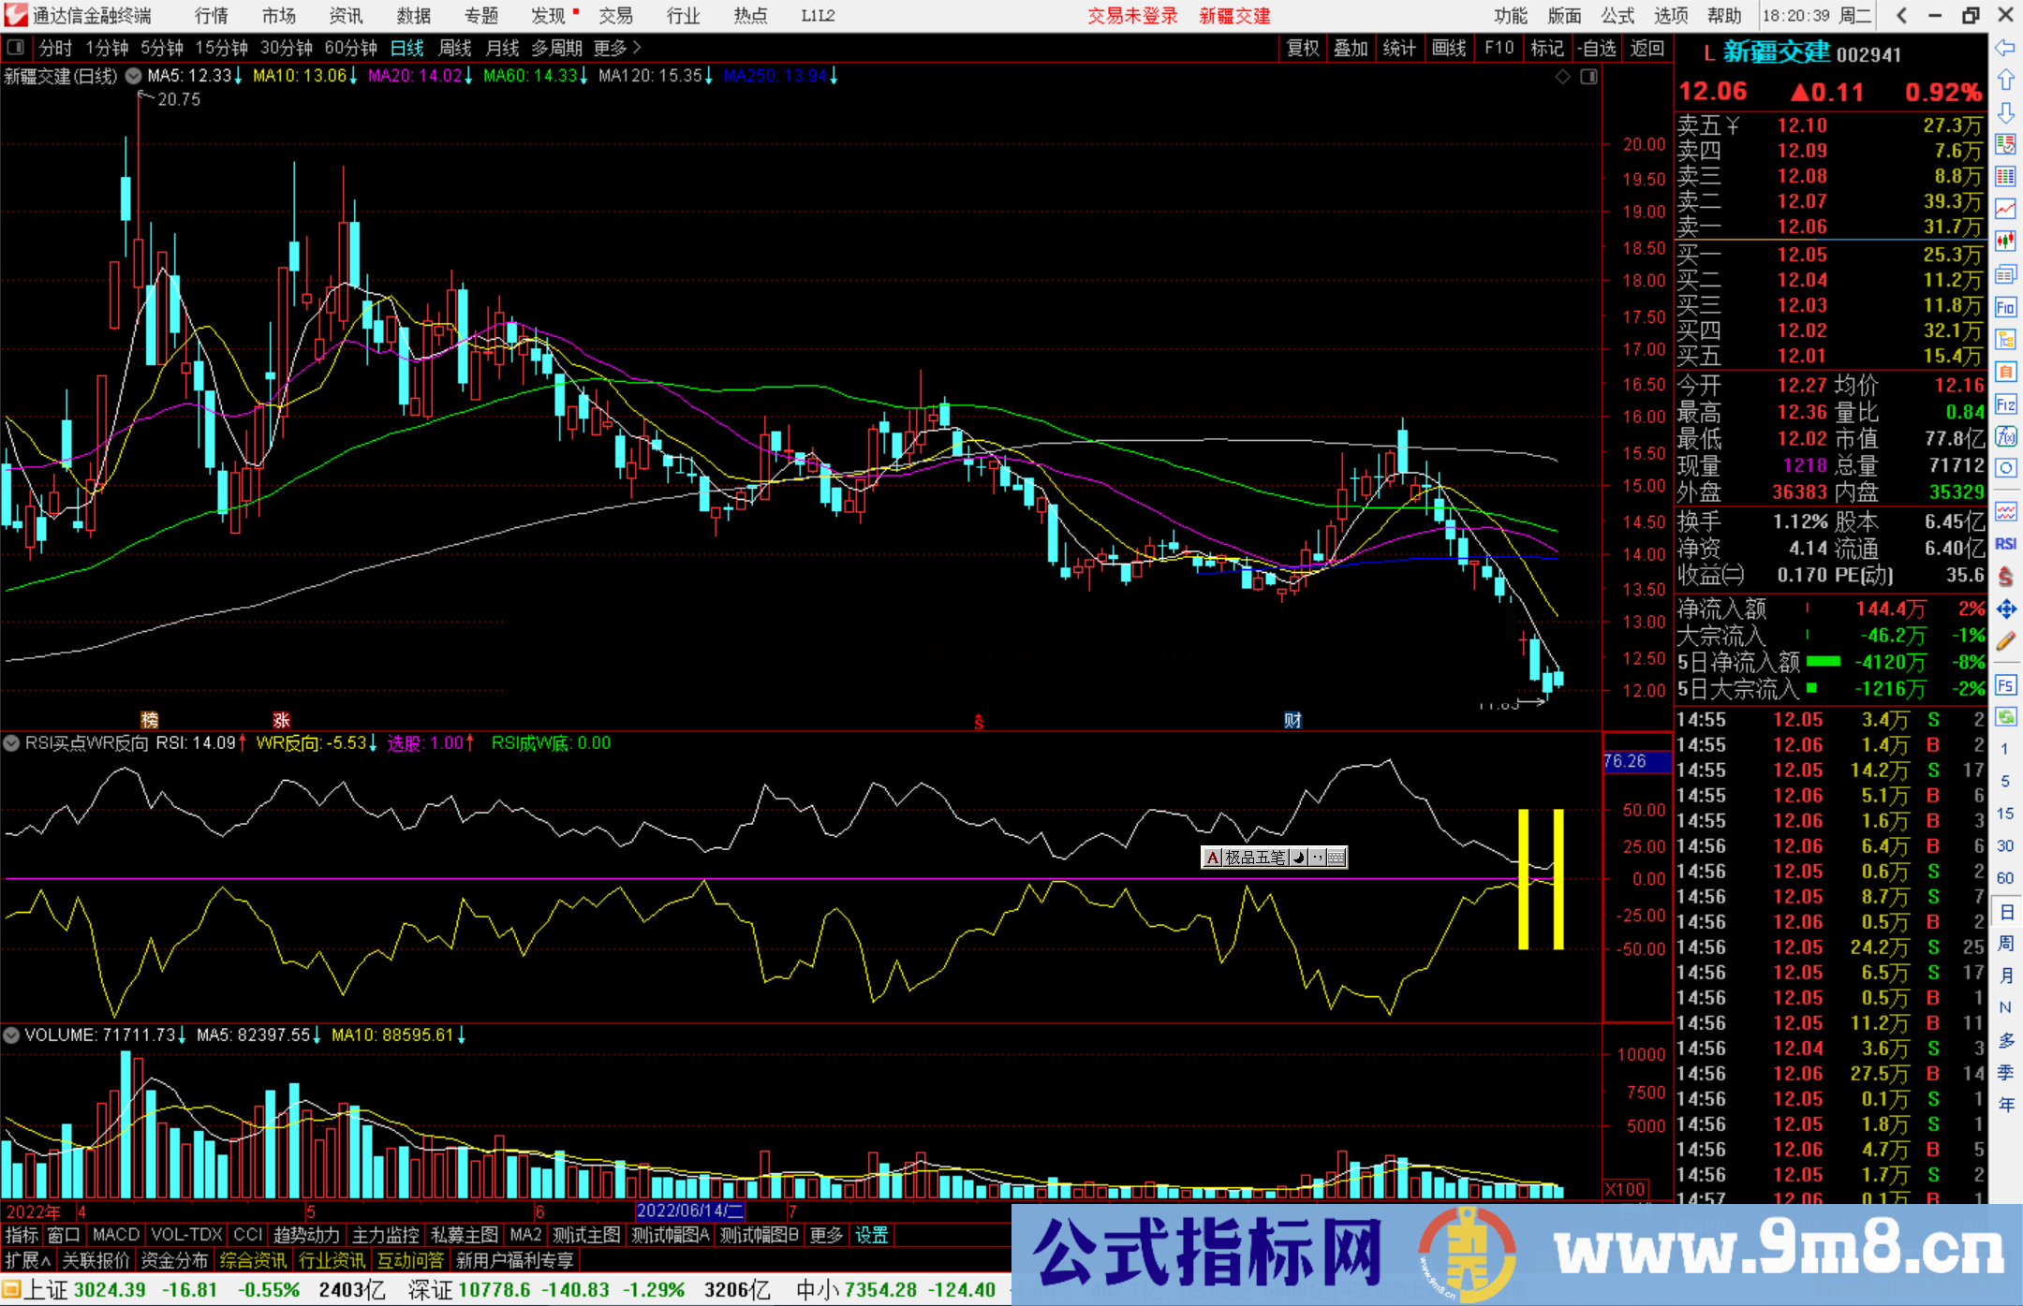Toggle 复权 price adjustment mode
This screenshot has height=1306, width=2023.
tap(1303, 48)
